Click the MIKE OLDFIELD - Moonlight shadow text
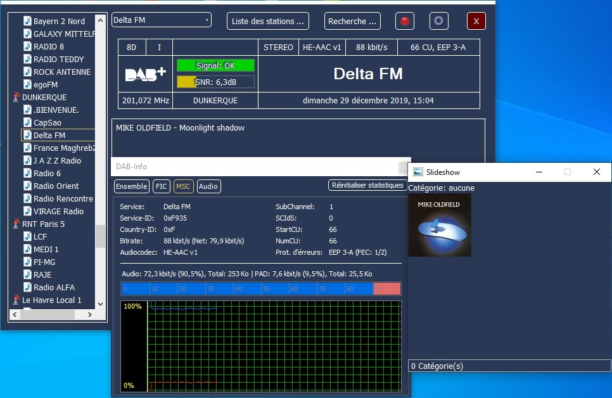Image resolution: width=612 pixels, height=398 pixels. (x=180, y=128)
